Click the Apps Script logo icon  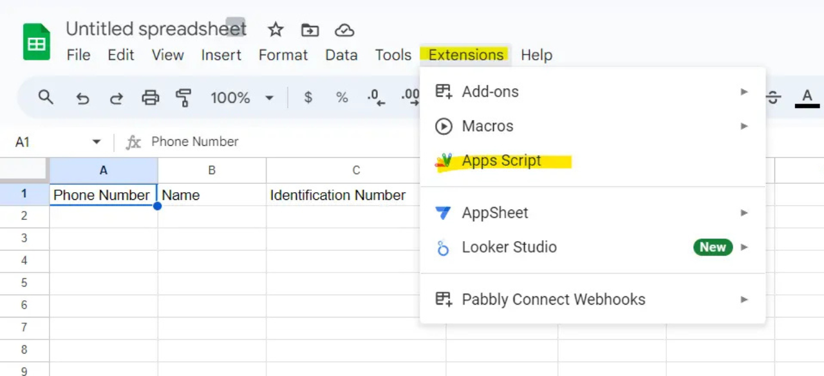444,161
